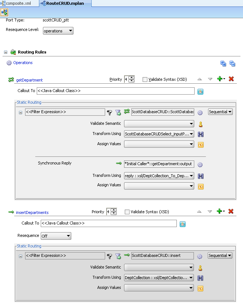
Task: Browse for Java Callout Class on getDepartment
Action: (200, 91)
